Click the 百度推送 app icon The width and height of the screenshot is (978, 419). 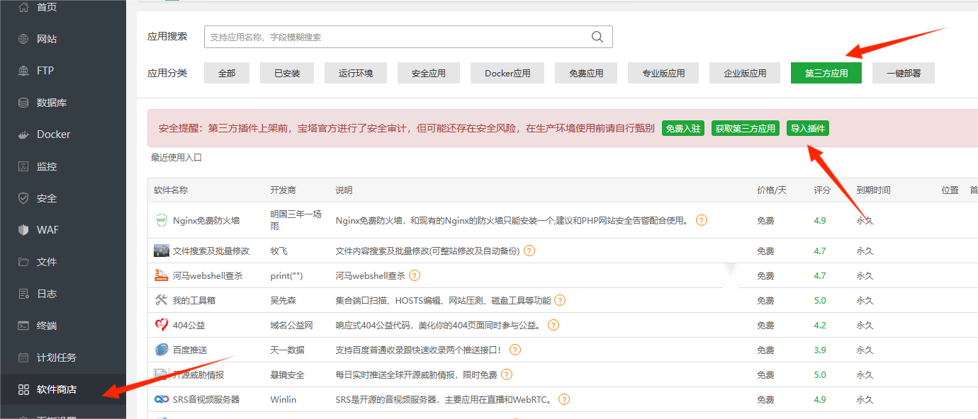162,350
